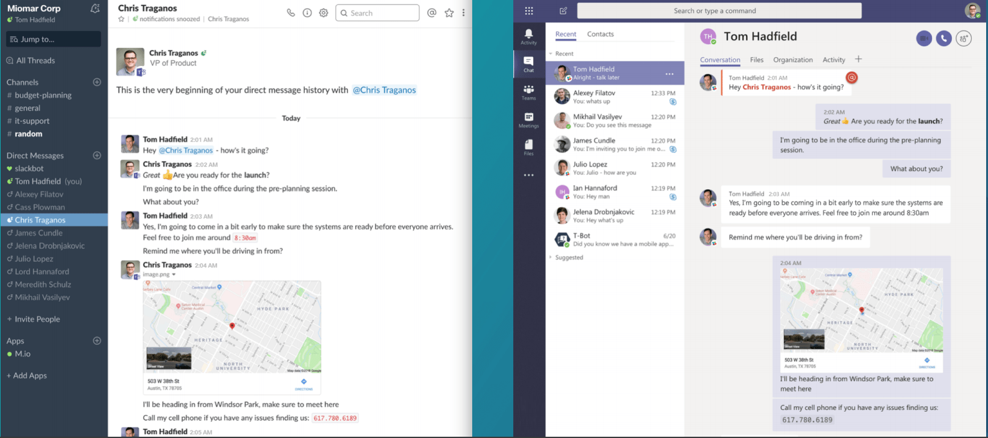This screenshot has width=988, height=438.
Task: Add a tab with plus icon in Teams
Action: [x=859, y=59]
